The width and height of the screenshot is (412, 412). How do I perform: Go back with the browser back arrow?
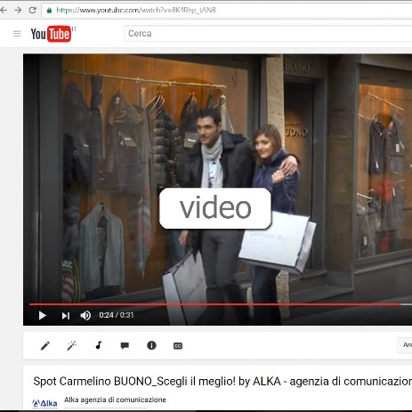tap(4, 11)
